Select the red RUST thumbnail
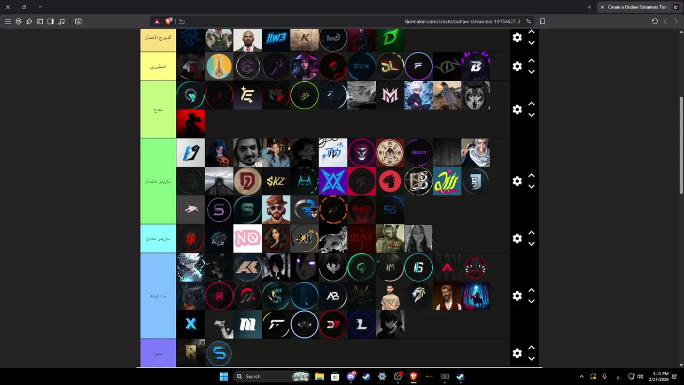 [361, 238]
